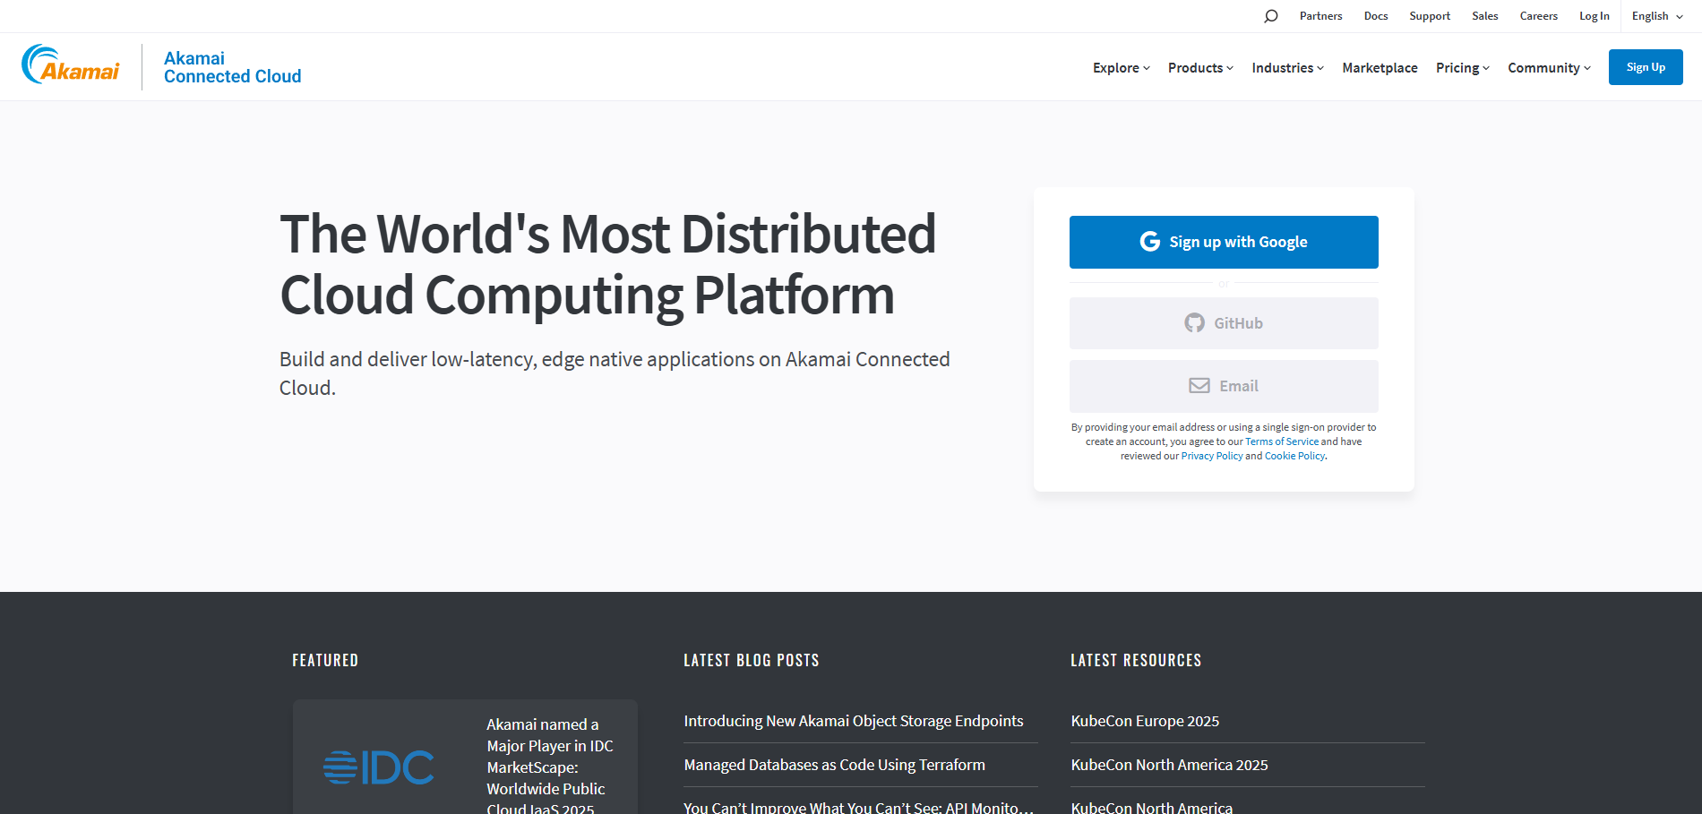Click the Google G icon
The width and height of the screenshot is (1702, 814).
[1149, 242]
